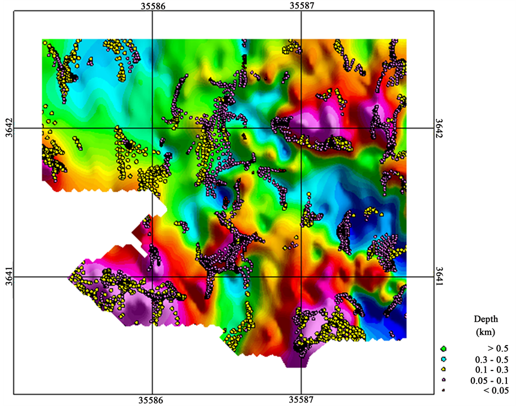Click the dark red '< 0.05' legend symbol

pos(444,391)
